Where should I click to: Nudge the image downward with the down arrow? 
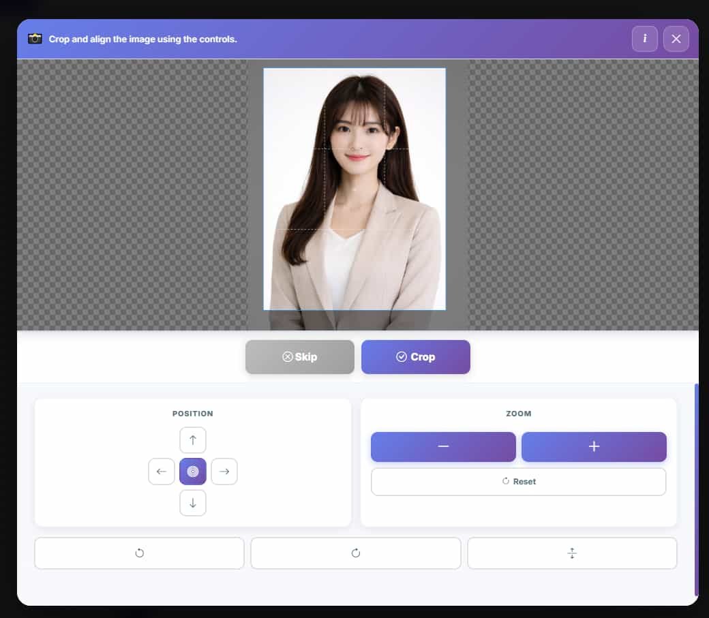click(x=193, y=503)
